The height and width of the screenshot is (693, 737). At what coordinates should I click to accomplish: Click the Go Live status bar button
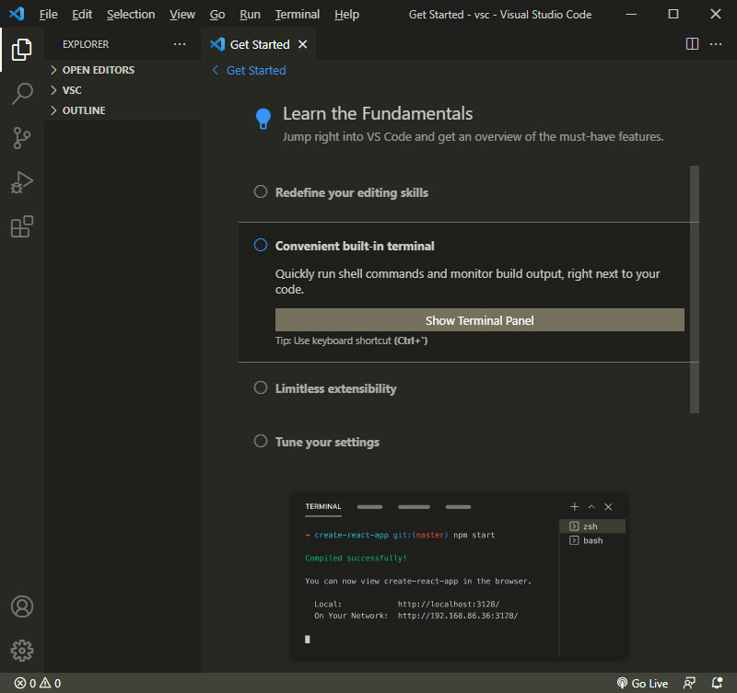click(x=642, y=683)
